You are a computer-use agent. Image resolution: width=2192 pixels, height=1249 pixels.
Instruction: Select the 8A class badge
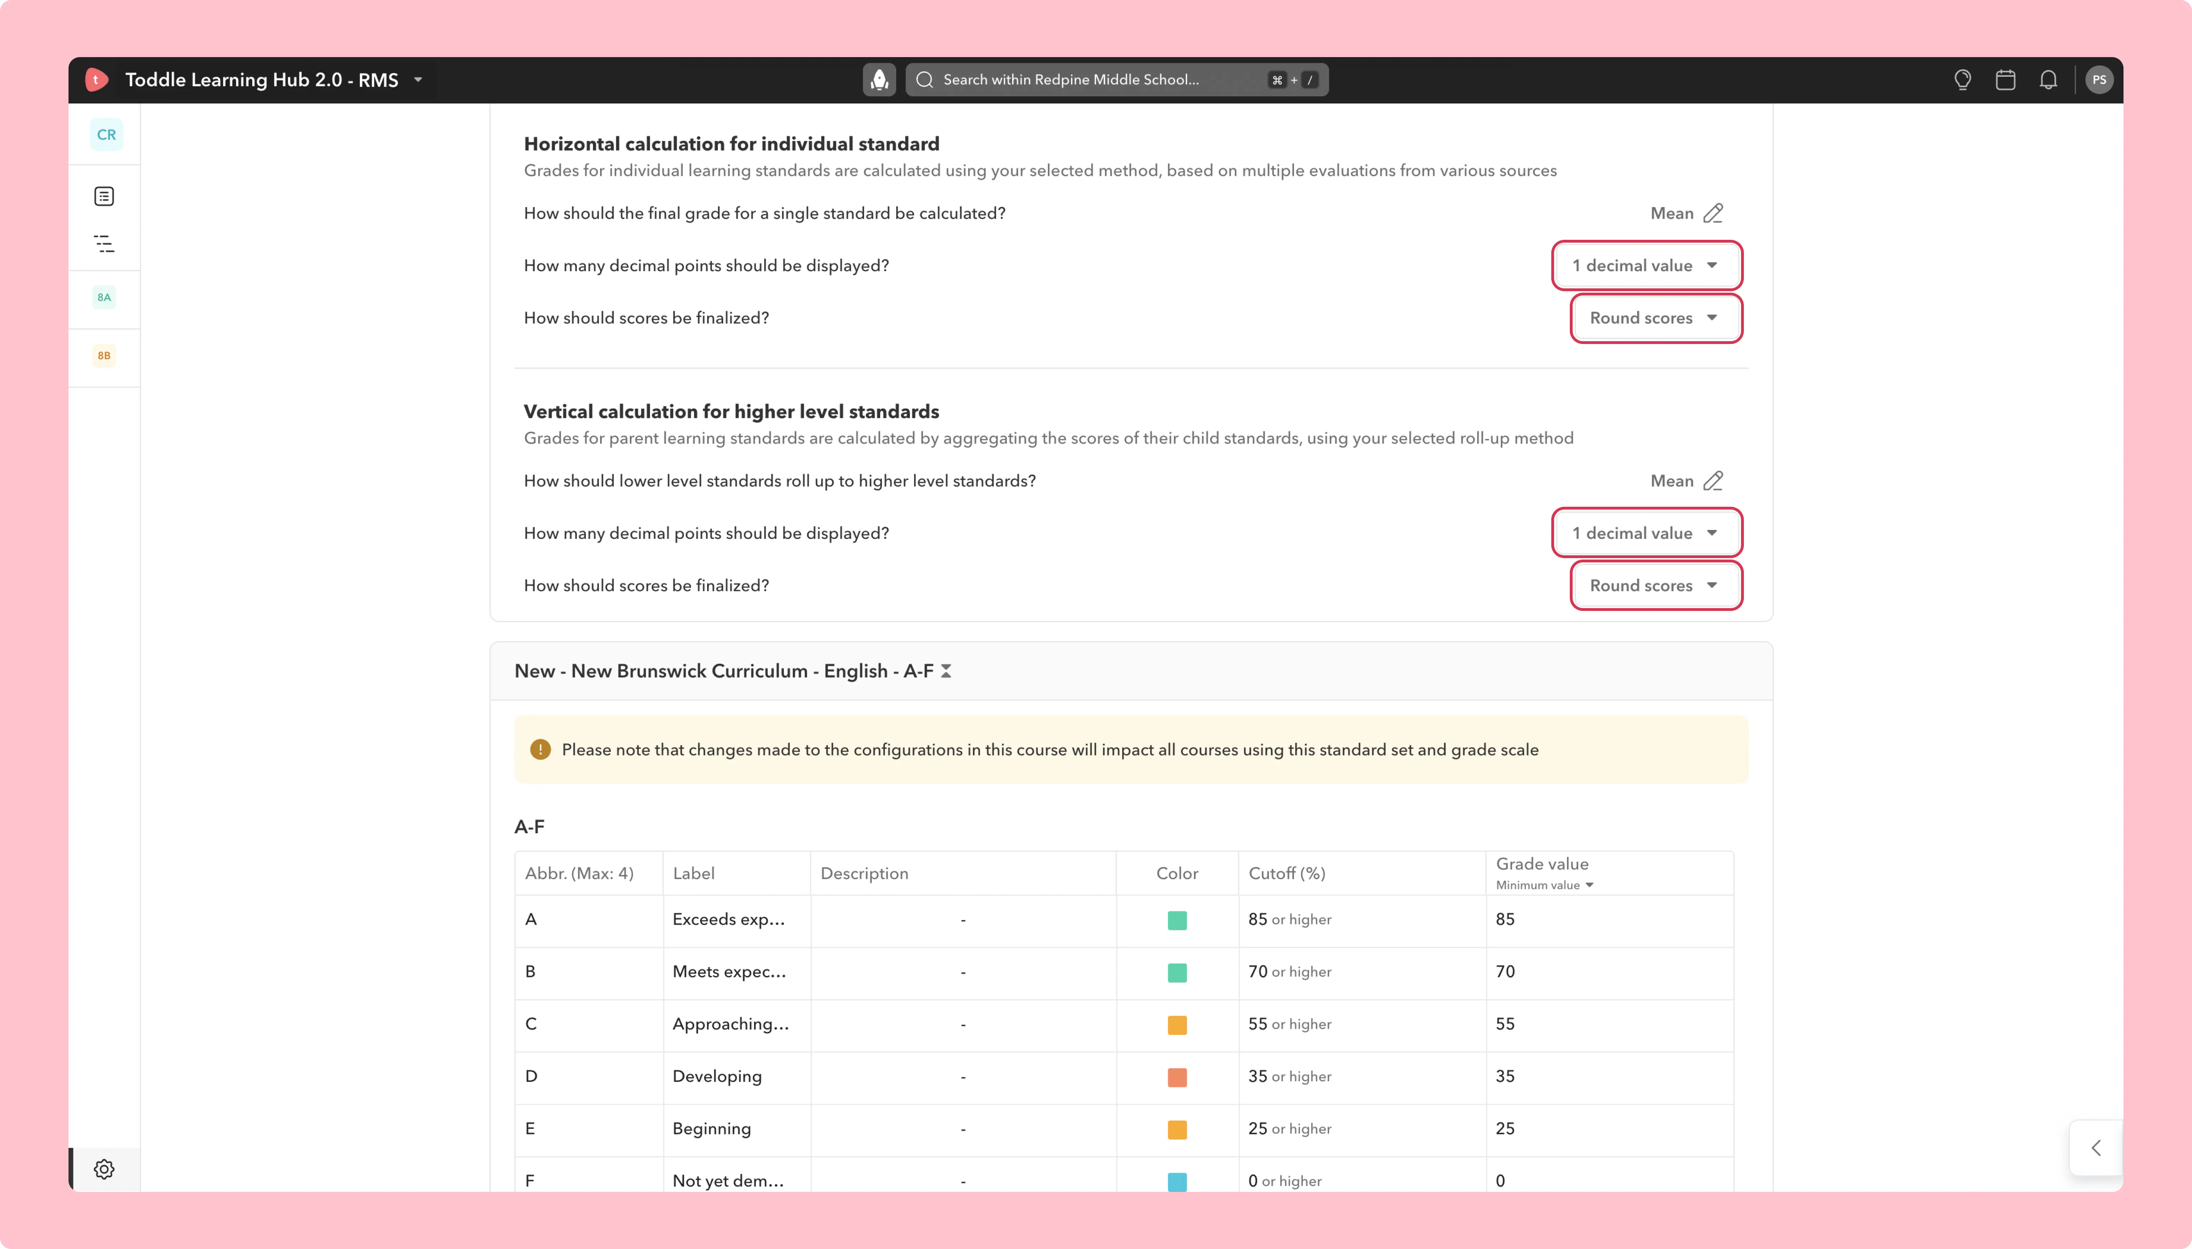104,298
